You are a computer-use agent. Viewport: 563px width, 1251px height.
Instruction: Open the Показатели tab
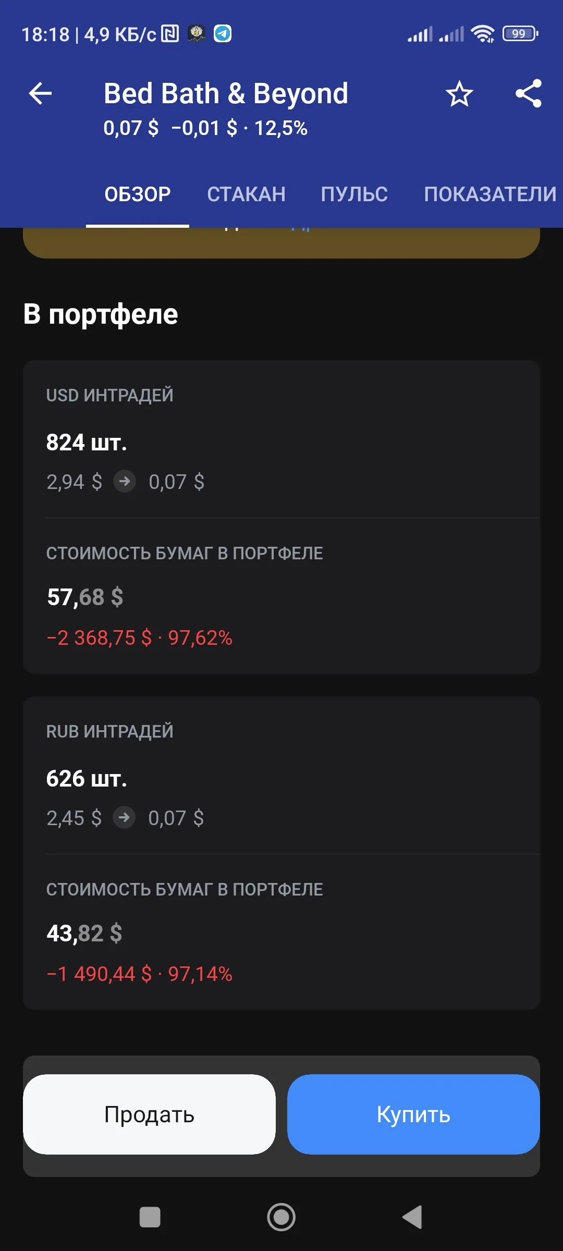pyautogui.click(x=490, y=194)
